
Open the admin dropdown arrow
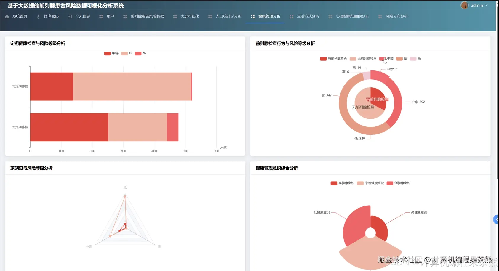[x=486, y=5]
